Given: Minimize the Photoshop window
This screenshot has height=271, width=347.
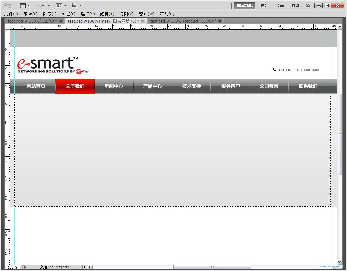Looking at the screenshot, I should pos(319,5).
